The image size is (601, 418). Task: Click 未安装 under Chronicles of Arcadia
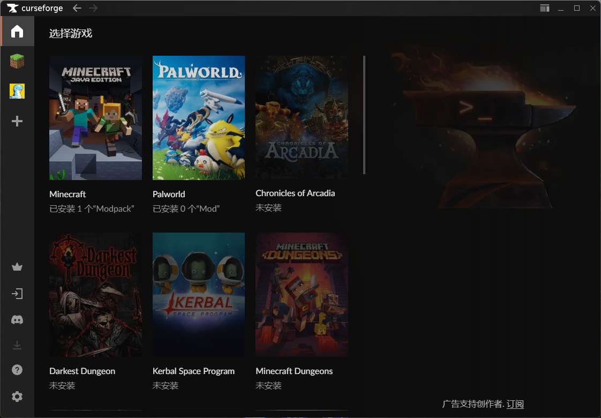(269, 208)
